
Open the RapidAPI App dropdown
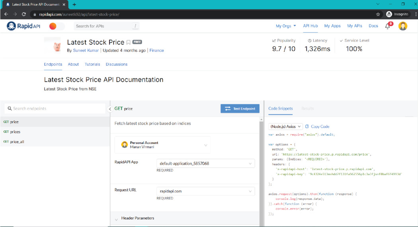pyautogui.click(x=205, y=164)
